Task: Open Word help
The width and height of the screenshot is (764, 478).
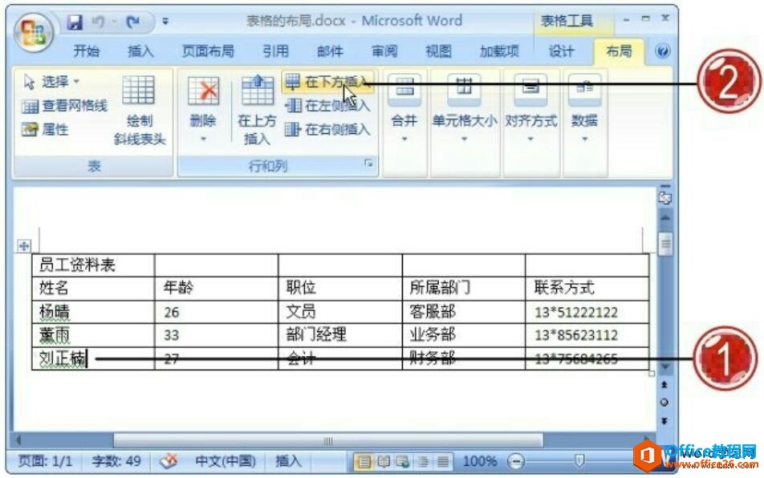Action: pyautogui.click(x=662, y=51)
